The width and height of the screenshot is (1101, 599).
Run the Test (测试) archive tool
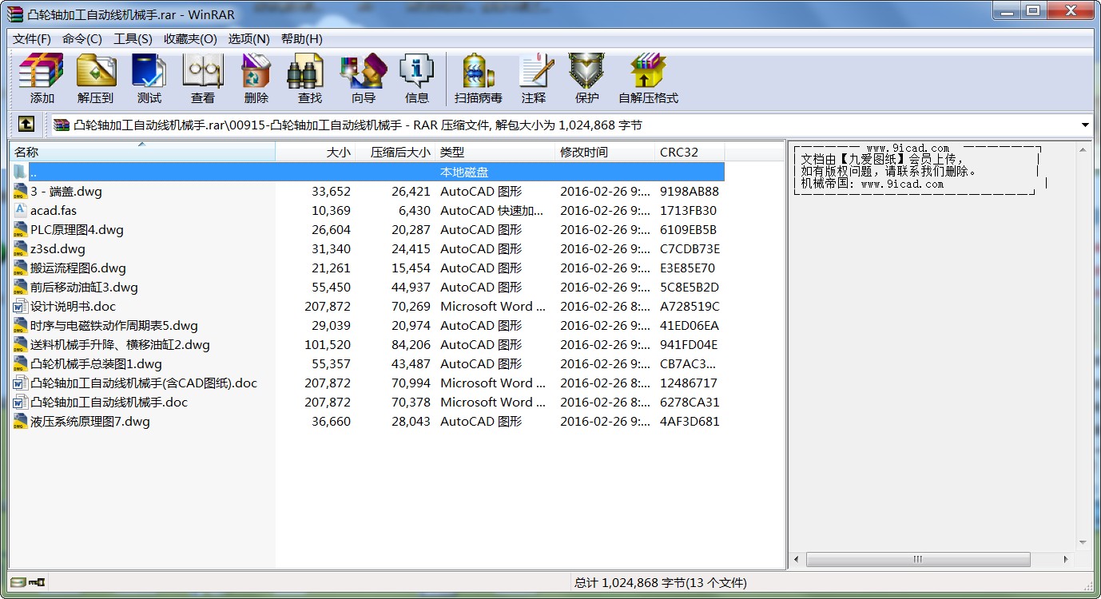tap(149, 78)
